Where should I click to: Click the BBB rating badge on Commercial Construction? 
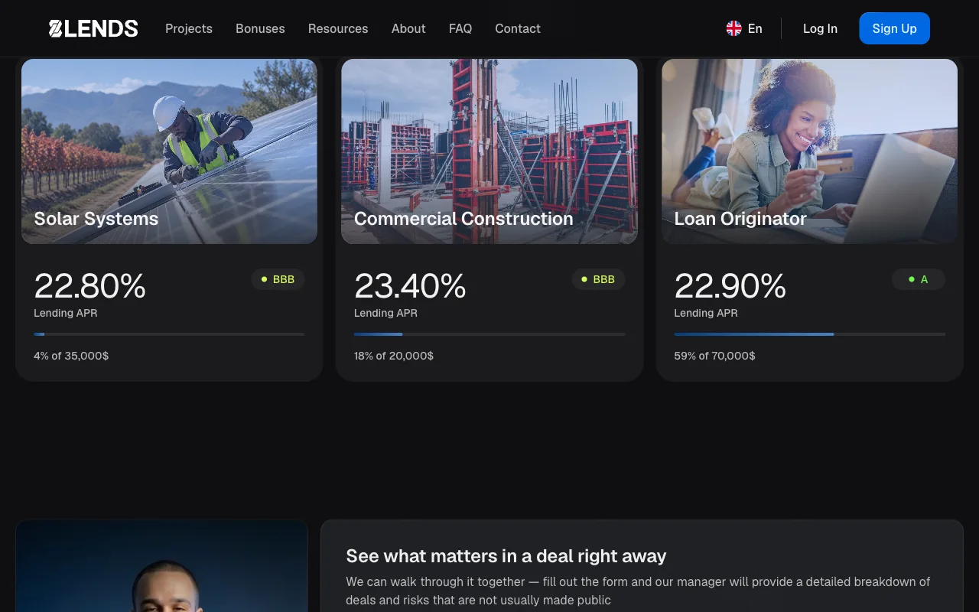[x=598, y=279]
